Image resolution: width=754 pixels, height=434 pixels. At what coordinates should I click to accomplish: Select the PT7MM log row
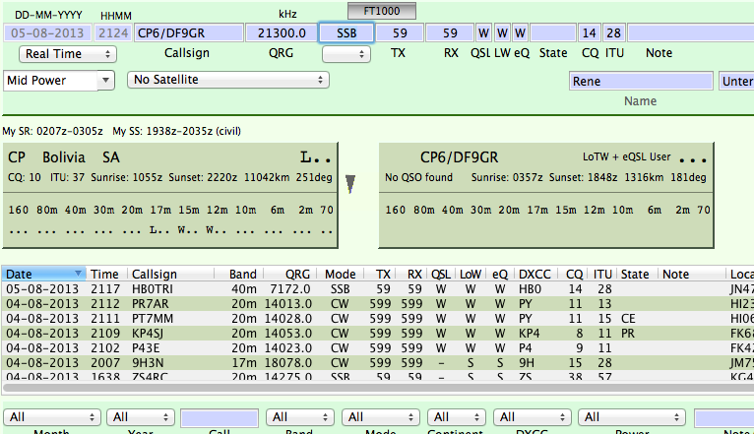point(377,319)
